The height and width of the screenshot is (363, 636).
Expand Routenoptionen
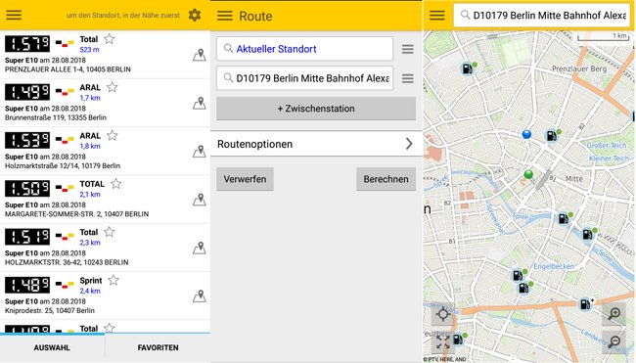(316, 144)
